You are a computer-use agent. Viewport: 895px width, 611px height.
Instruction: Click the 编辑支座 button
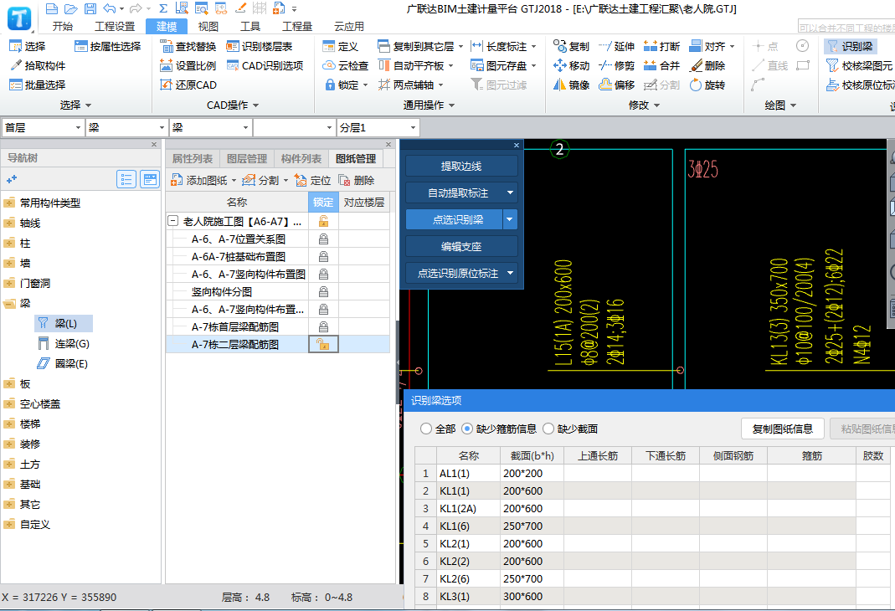click(461, 246)
